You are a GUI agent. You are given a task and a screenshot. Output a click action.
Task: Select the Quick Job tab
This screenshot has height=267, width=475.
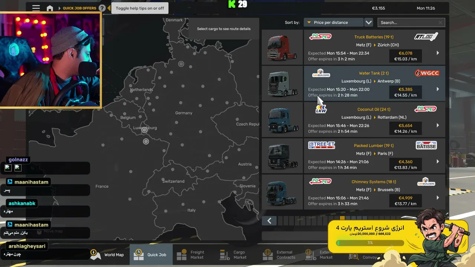151,255
